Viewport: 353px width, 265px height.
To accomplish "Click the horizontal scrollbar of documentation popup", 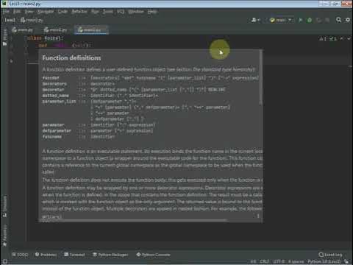I will coord(134,221).
